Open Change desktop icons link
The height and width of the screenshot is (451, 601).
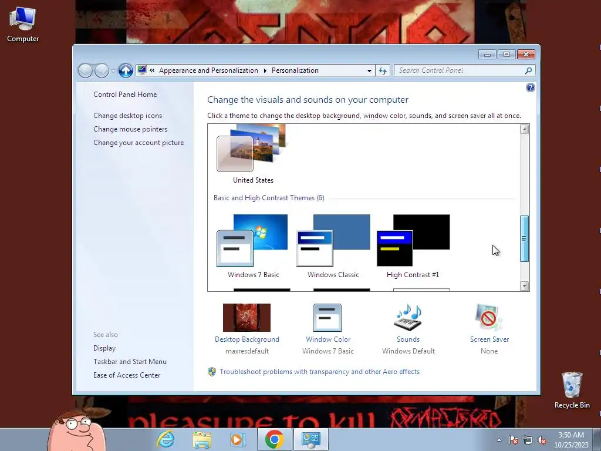tap(127, 116)
